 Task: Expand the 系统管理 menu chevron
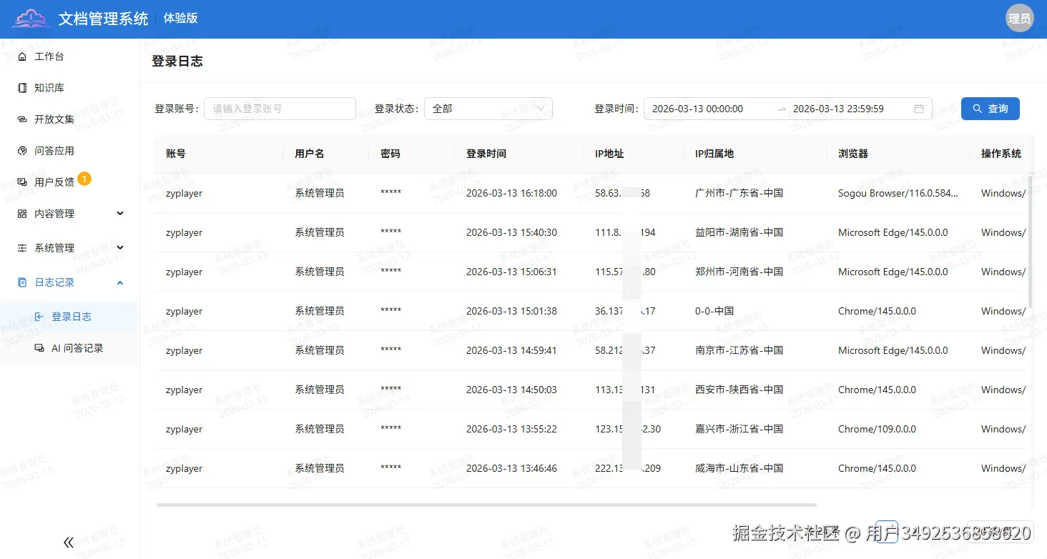pyautogui.click(x=120, y=247)
